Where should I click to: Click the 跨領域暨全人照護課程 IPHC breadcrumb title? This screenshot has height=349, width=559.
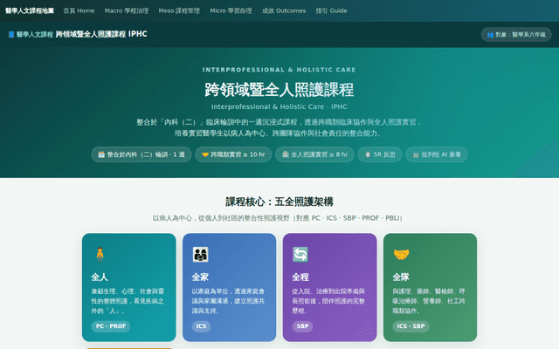pyautogui.click(x=101, y=34)
